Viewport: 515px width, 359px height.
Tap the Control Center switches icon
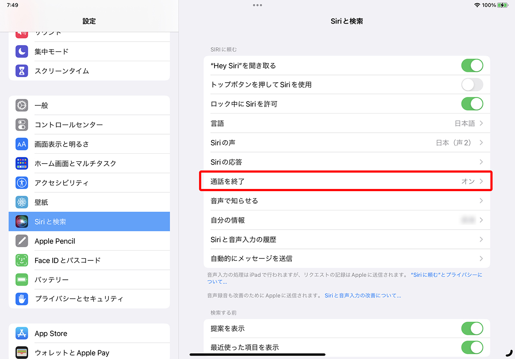(22, 125)
